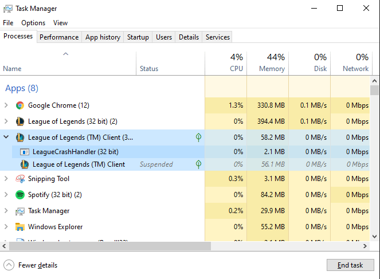Switch to the Services tab
This screenshot has width=380, height=279.
coord(218,37)
